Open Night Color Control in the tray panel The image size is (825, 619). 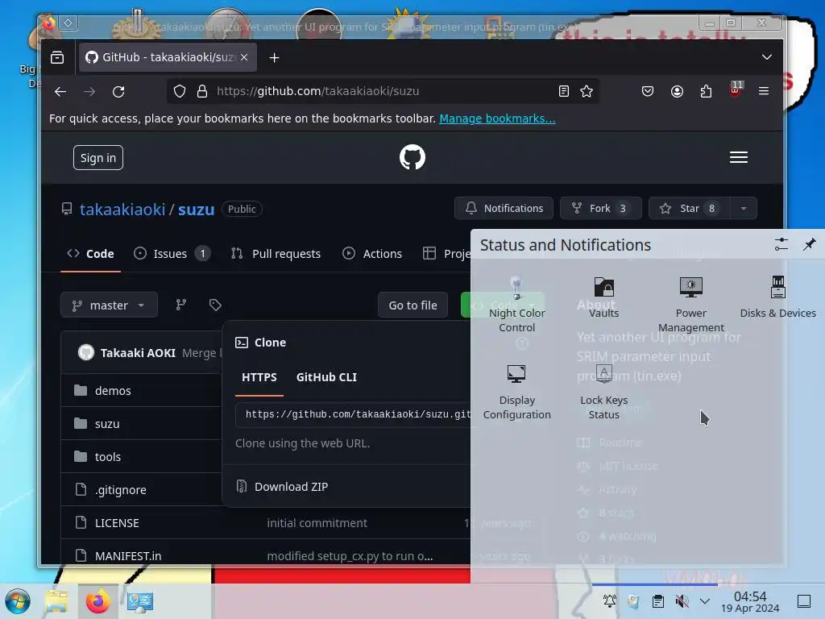(516, 304)
